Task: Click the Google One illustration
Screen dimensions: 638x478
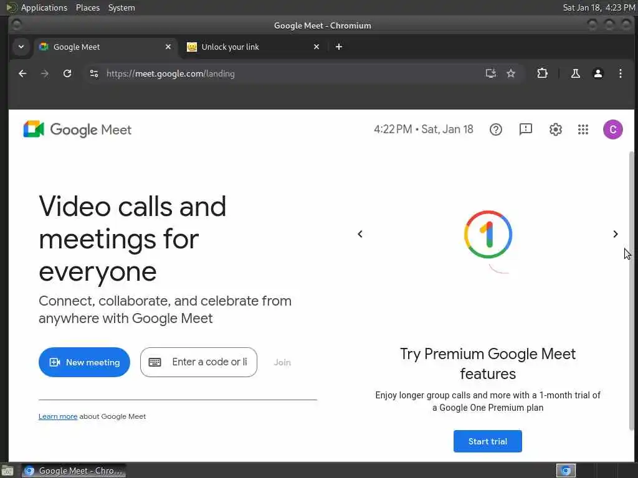Action: pyautogui.click(x=488, y=235)
